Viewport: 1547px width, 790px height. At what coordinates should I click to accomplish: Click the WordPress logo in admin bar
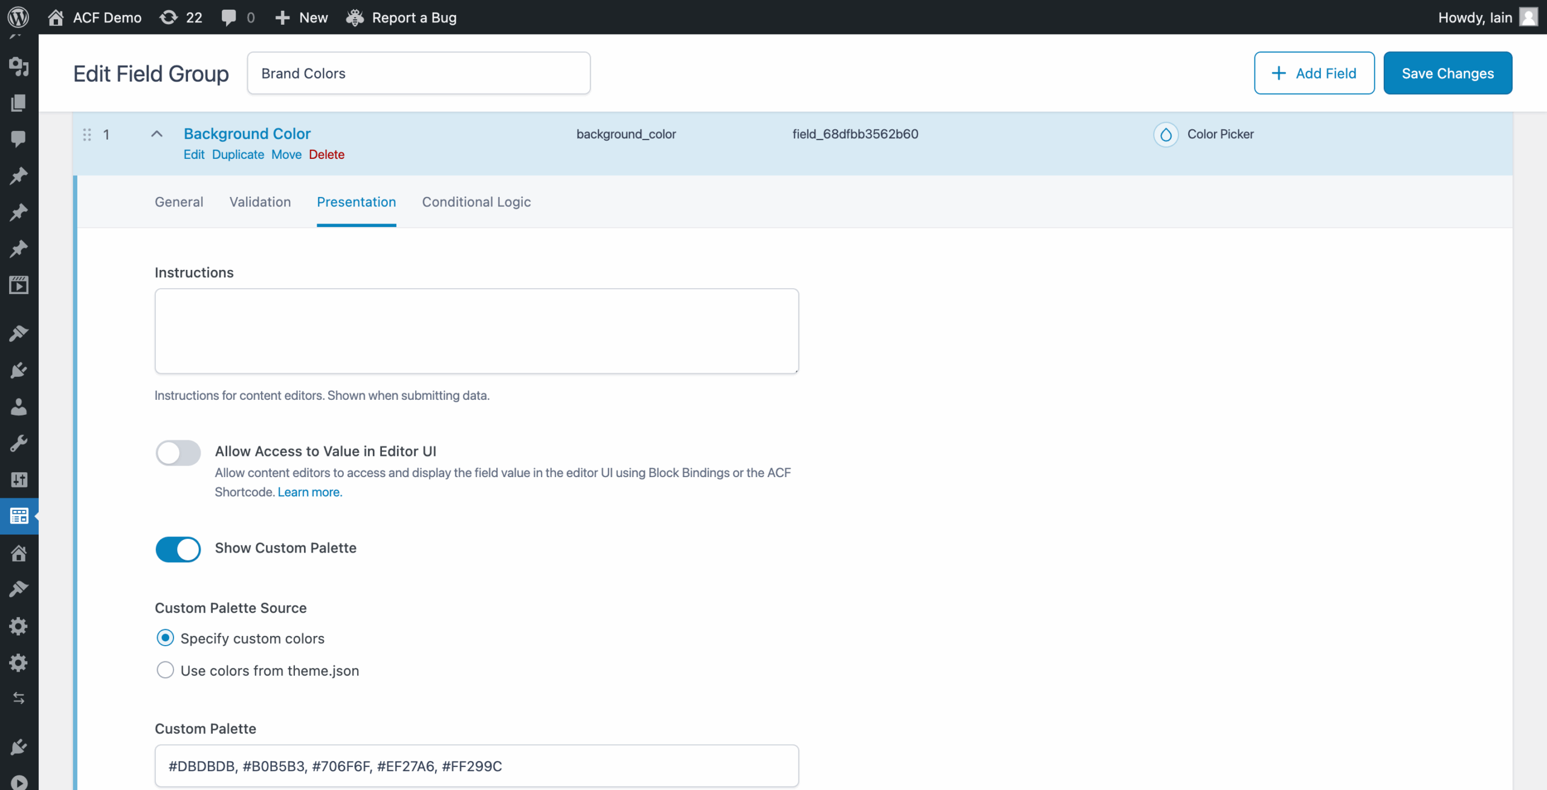coord(19,17)
